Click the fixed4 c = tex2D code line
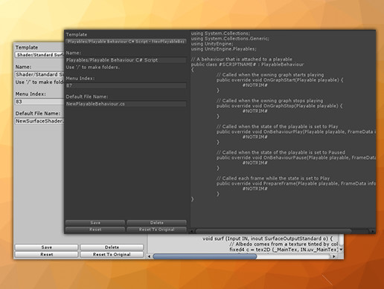Screen dimensions: 384x289 (284, 250)
